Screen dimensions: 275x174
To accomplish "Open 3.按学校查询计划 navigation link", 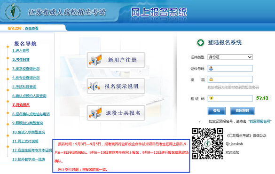I will click(26, 69).
